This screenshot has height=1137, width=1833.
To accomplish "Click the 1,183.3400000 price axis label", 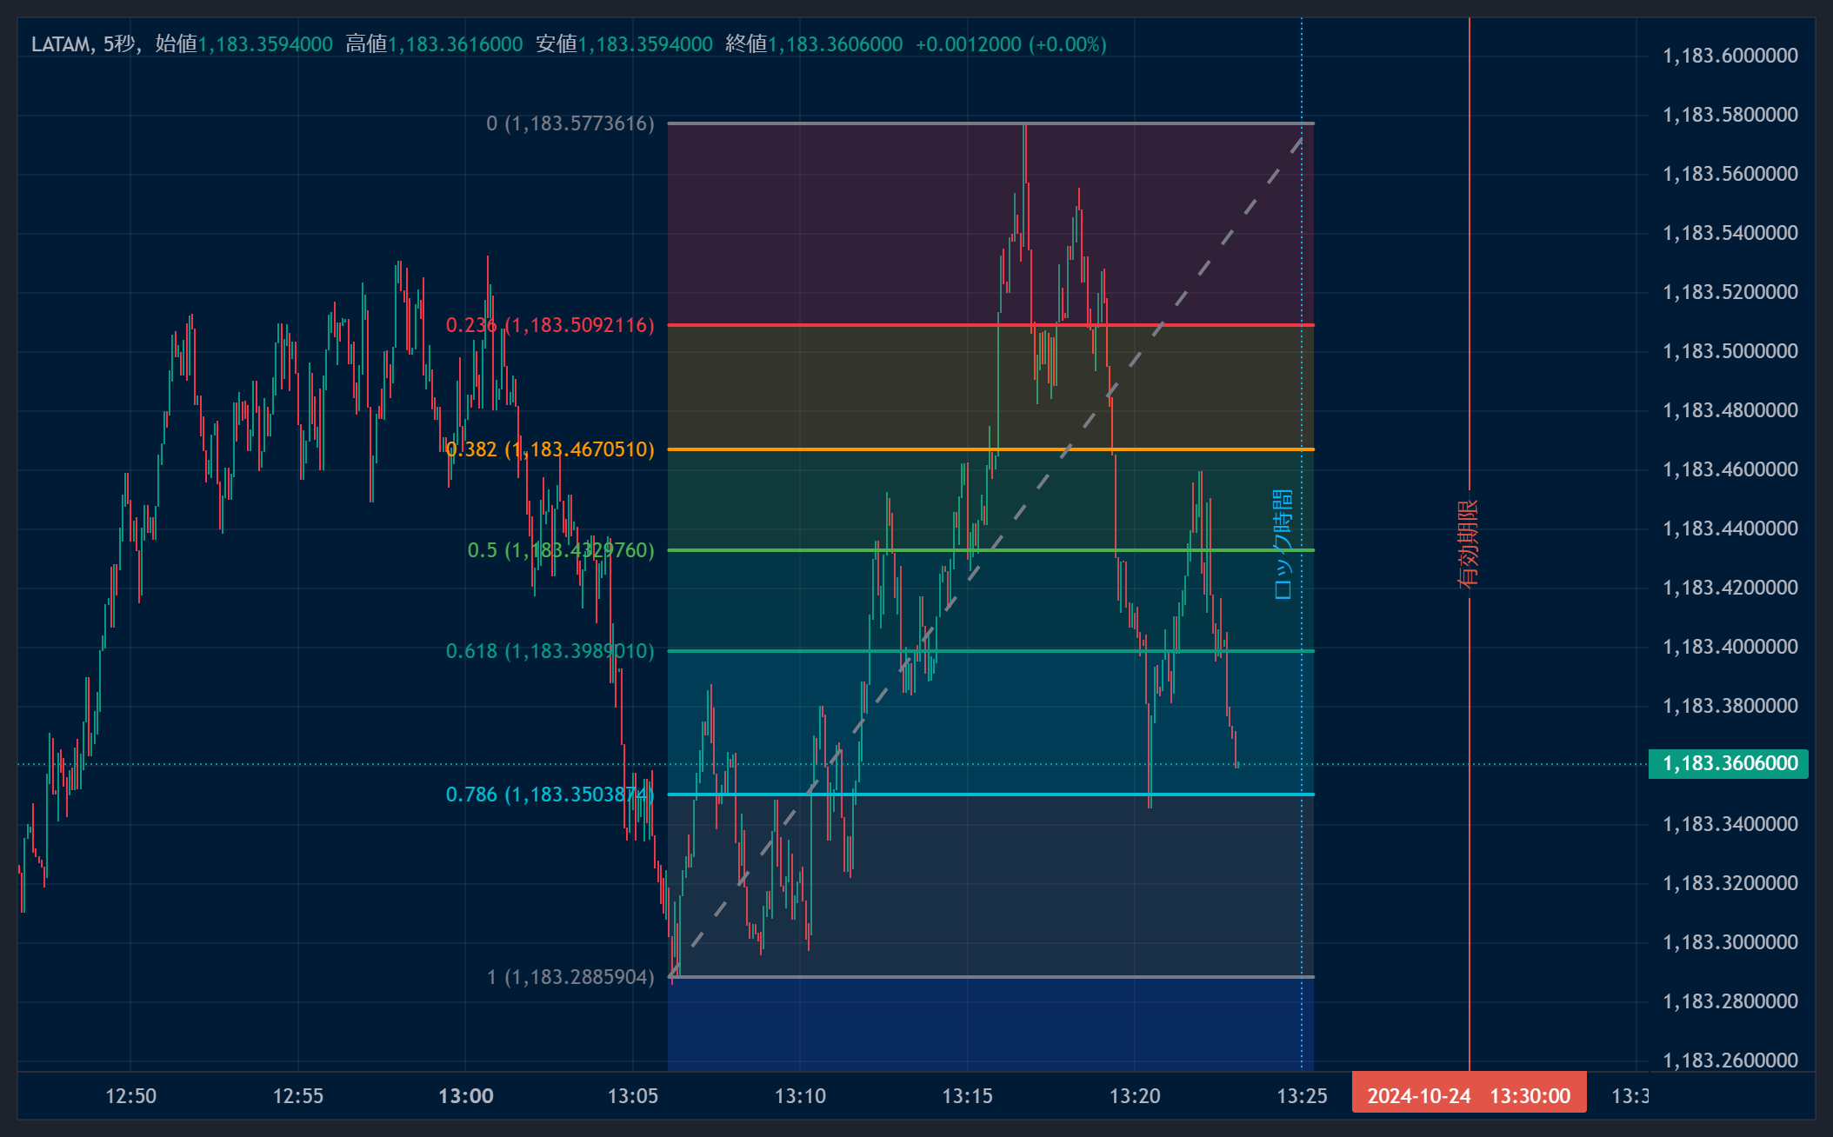I will click(x=1730, y=824).
